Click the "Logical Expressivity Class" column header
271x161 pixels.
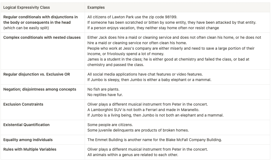tap(27, 7)
